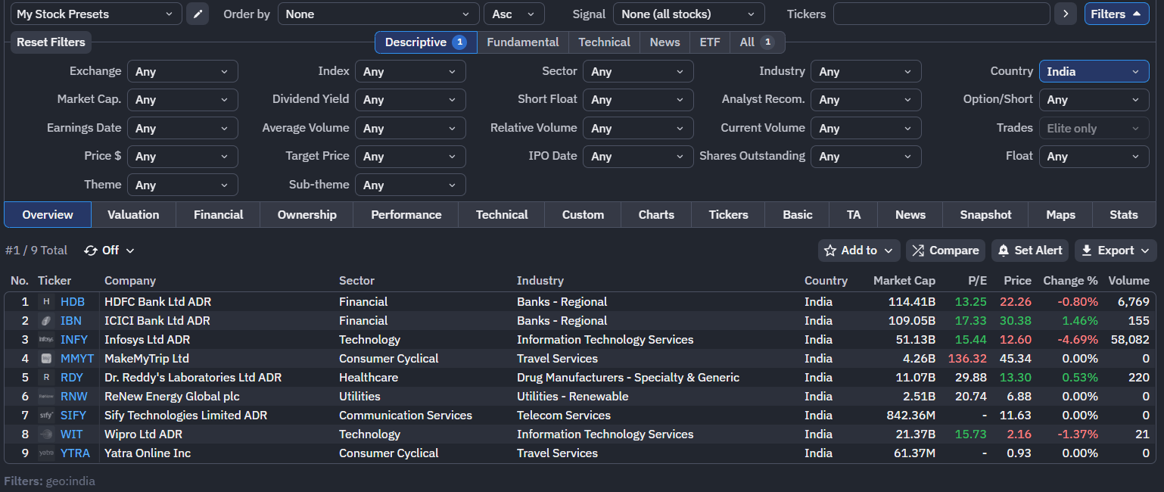Select the Descriptive filter tab
Viewport: 1164px width, 492px height.
click(x=426, y=42)
